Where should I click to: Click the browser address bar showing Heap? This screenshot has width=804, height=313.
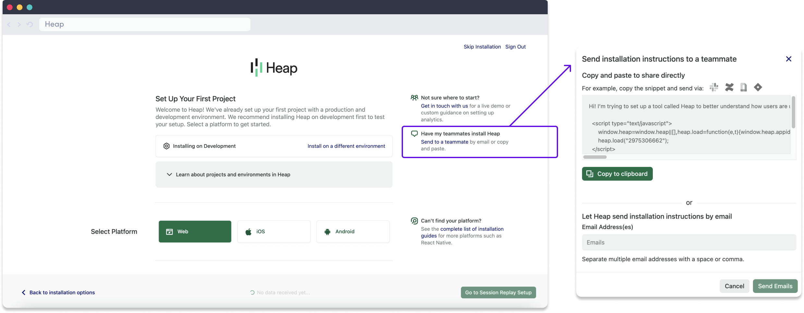pos(145,24)
